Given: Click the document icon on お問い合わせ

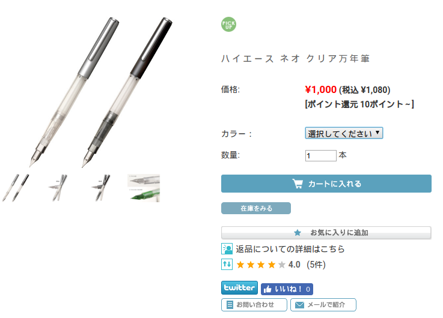Looking at the screenshot, I should click(x=230, y=305).
